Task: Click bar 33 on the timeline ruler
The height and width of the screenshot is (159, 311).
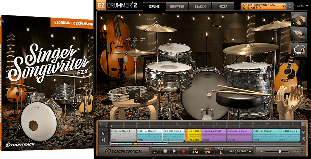Action: pos(215,124)
